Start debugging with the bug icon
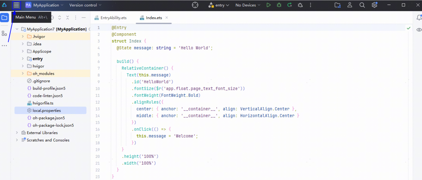 [x=279, y=5]
